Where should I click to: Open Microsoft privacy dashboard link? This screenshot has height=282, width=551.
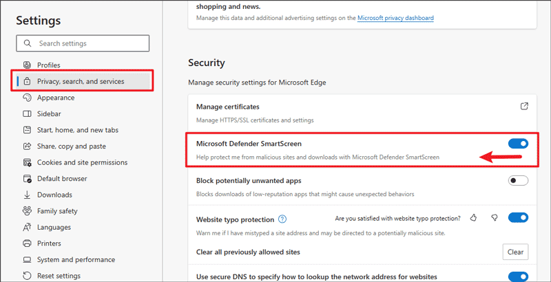click(x=395, y=18)
